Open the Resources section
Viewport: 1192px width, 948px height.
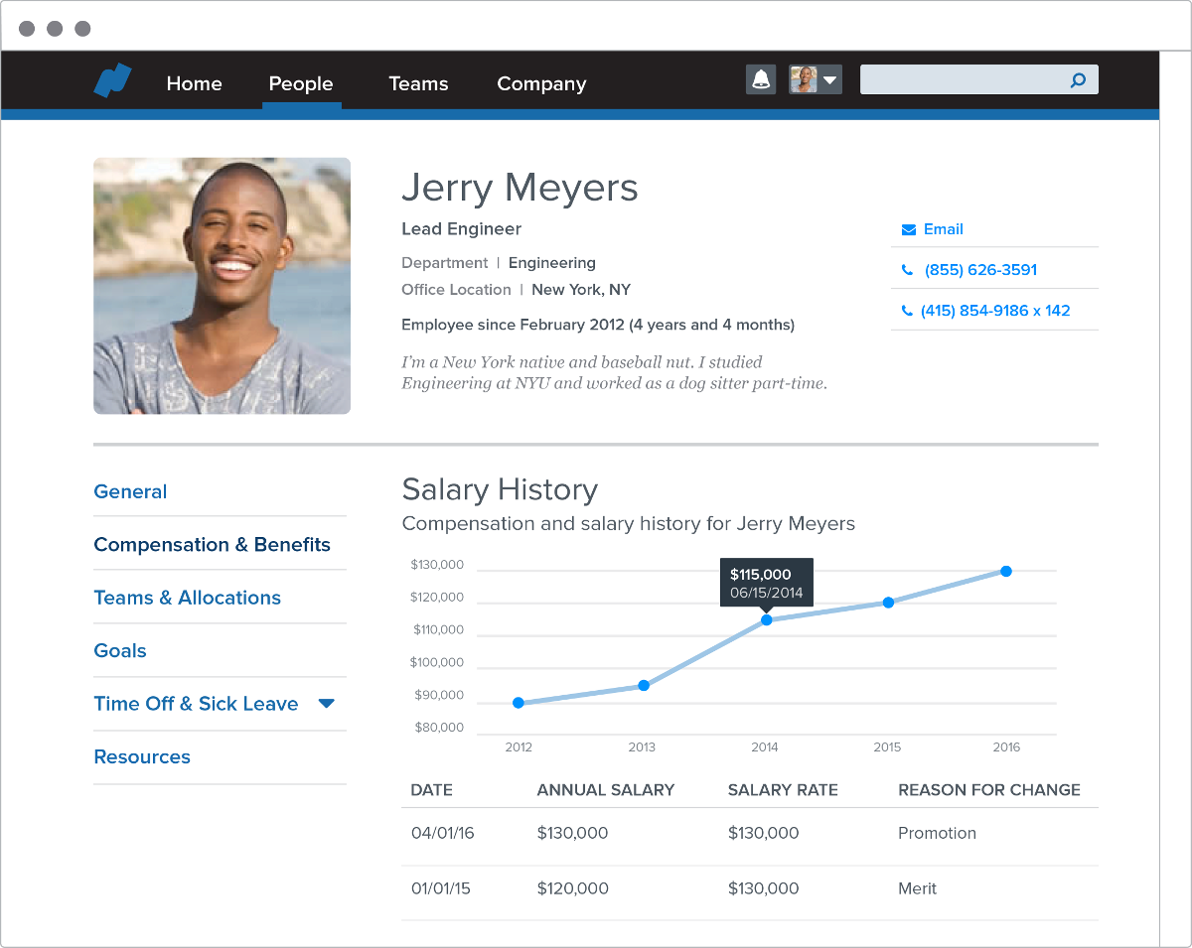coord(142,756)
